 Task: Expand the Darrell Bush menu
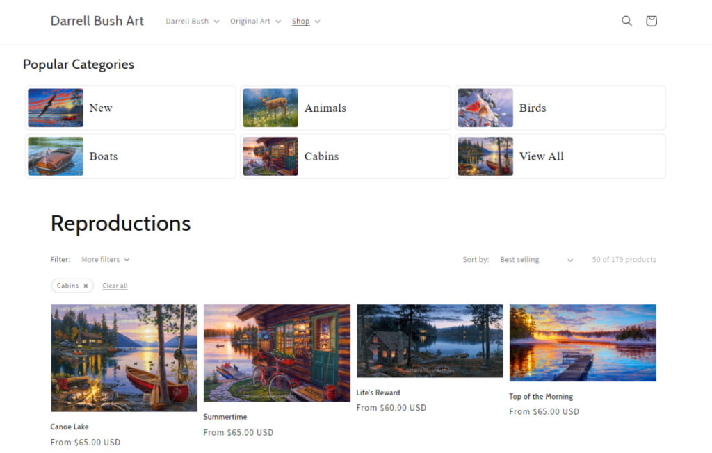[x=192, y=22]
